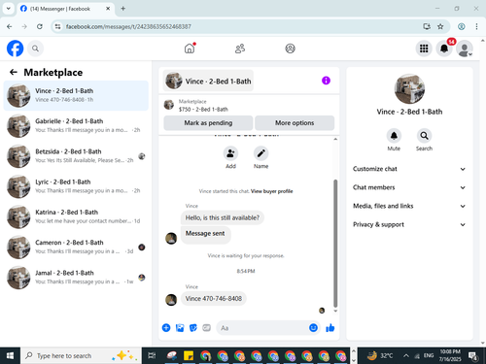The height and width of the screenshot is (364, 486).
Task: Expand the Customize chat section
Action: pyautogui.click(x=409, y=169)
